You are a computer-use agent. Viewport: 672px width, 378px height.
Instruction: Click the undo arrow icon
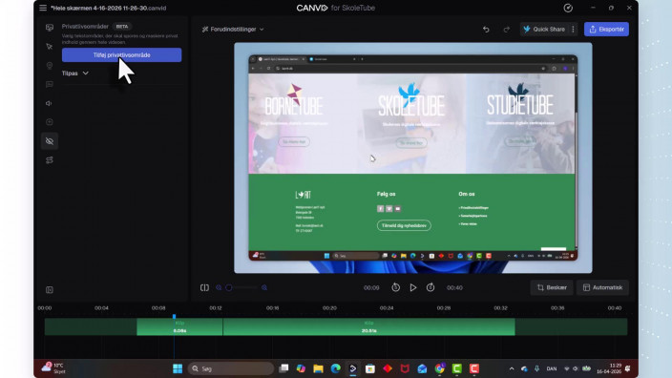[x=486, y=30]
